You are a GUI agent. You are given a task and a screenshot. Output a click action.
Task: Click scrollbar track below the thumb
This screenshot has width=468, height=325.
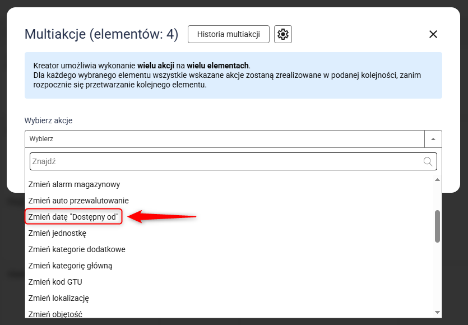pos(437,275)
